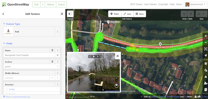Zoom to the selected feature

[206, 49]
